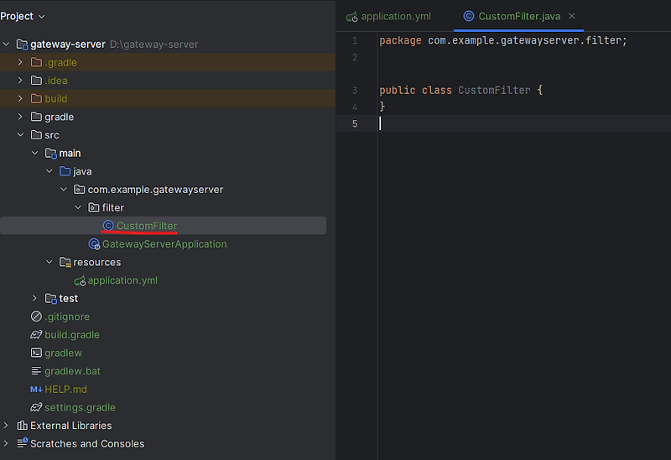Close the CustomFilter.java tab
This screenshot has width=671, height=460.
click(572, 16)
